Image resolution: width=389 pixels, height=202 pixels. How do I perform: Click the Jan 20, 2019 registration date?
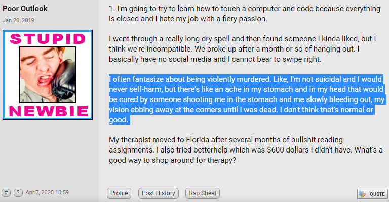click(18, 20)
